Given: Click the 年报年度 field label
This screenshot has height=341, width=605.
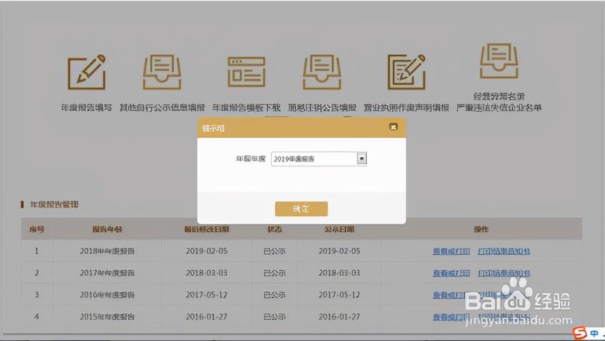Looking at the screenshot, I should click(x=251, y=158).
